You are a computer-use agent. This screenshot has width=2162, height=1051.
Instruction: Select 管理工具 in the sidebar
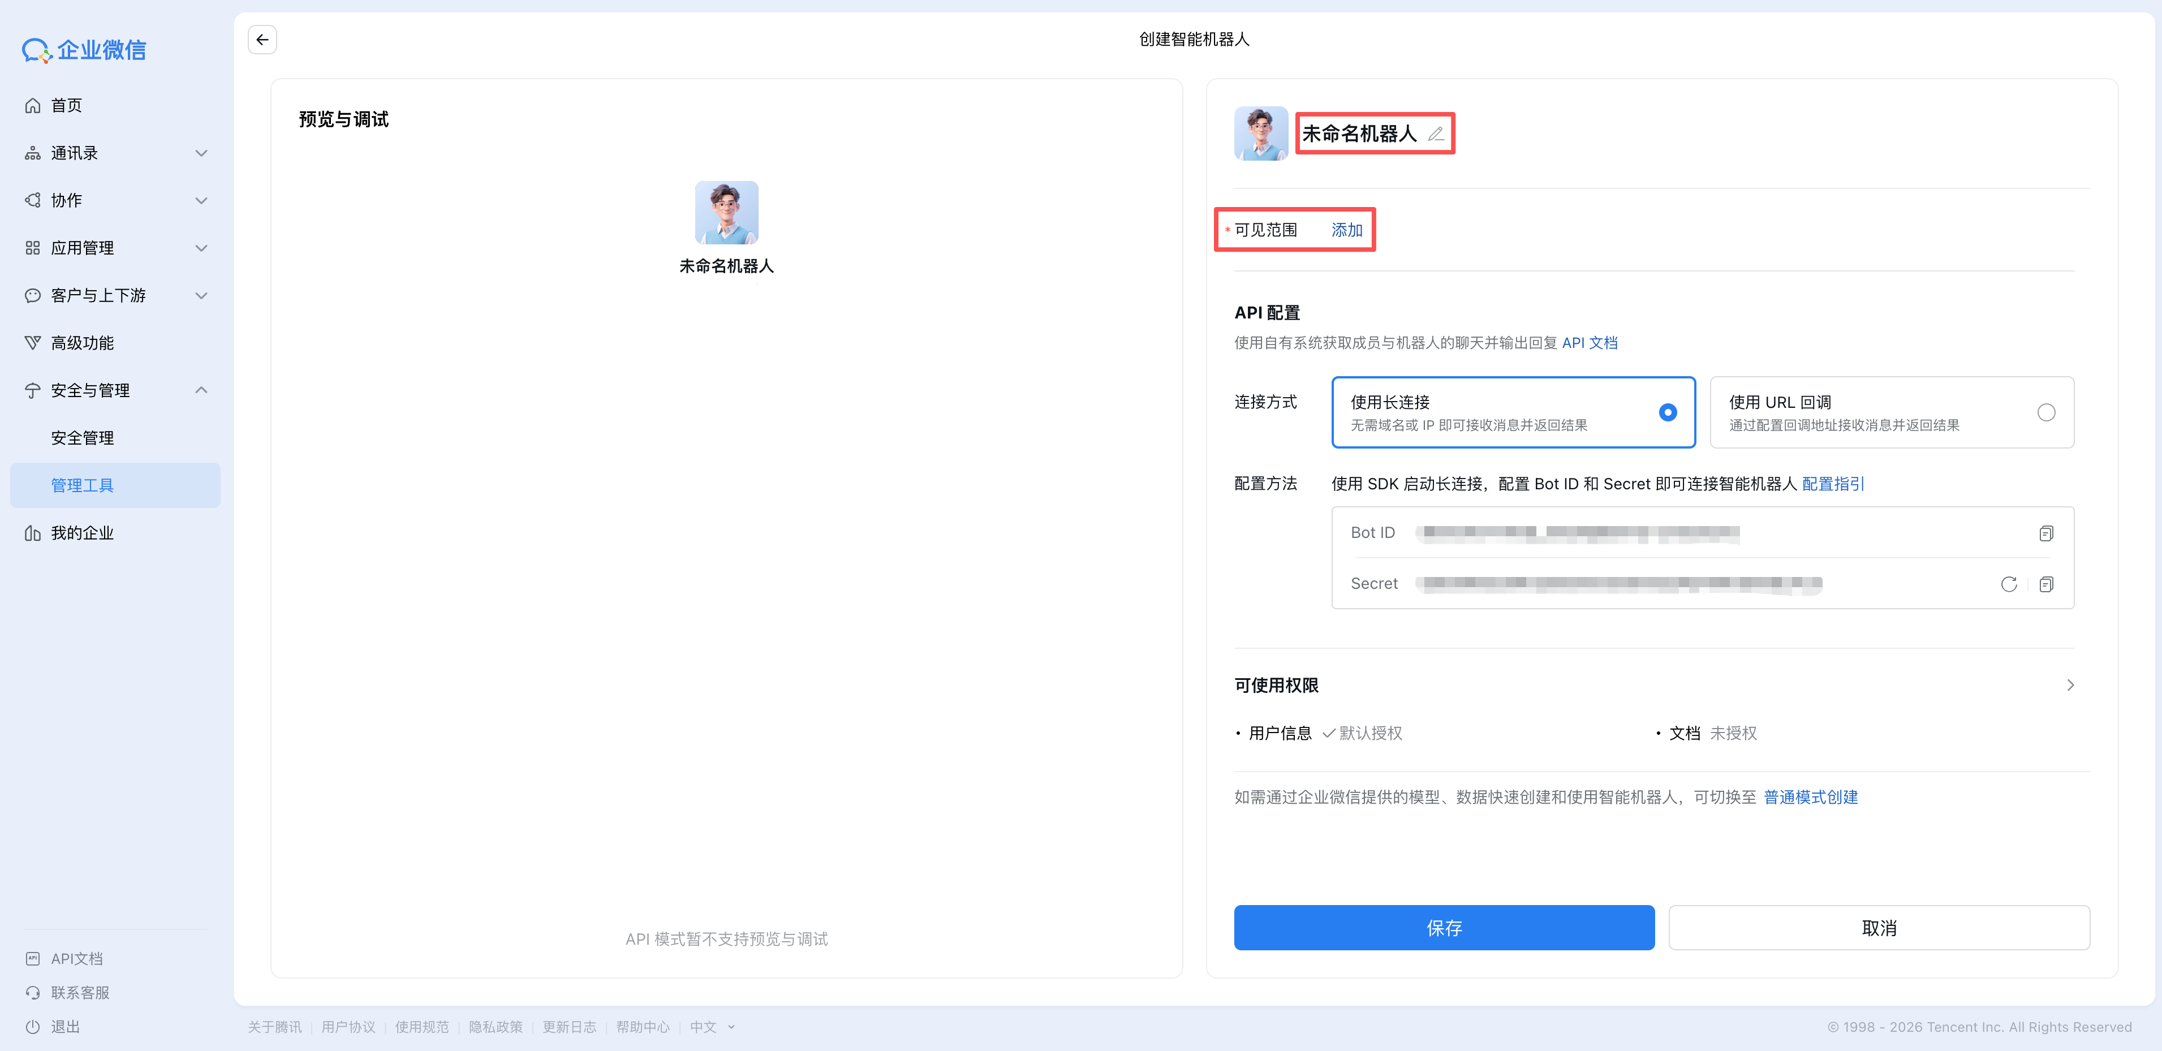click(x=82, y=485)
